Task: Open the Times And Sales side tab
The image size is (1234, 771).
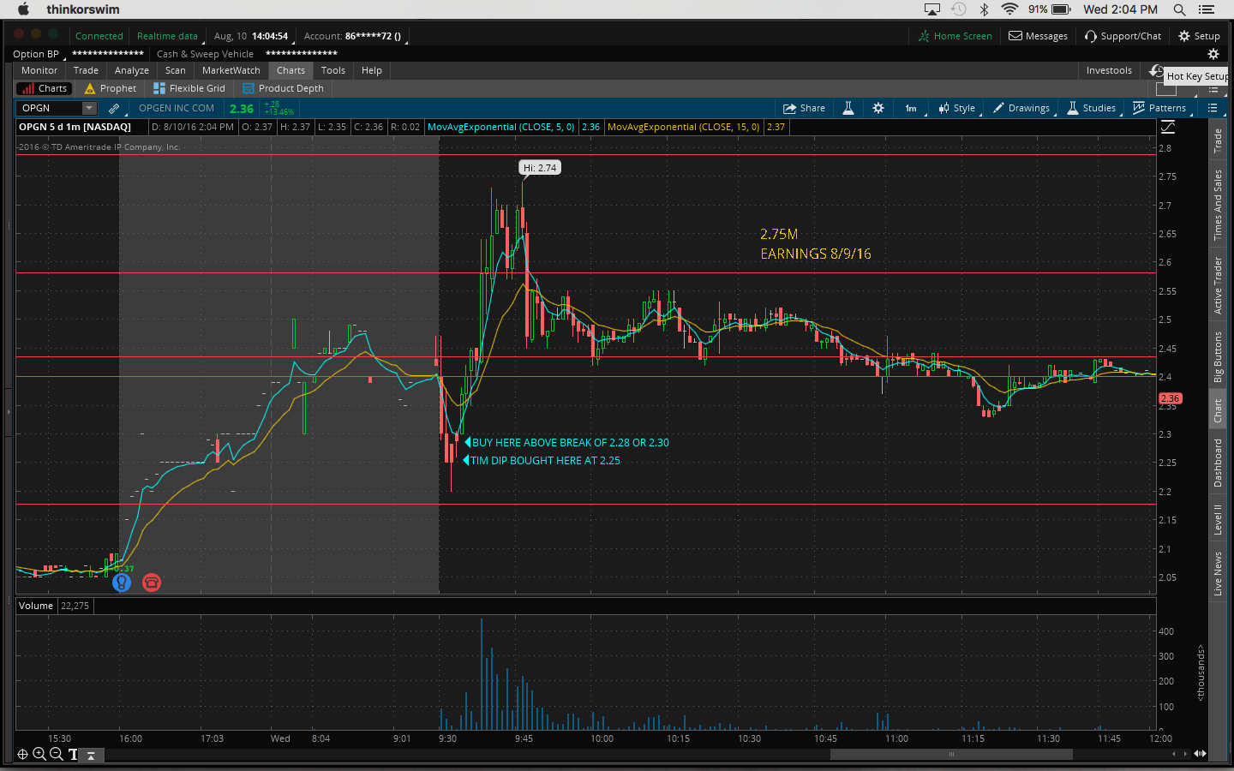Action: tap(1218, 205)
